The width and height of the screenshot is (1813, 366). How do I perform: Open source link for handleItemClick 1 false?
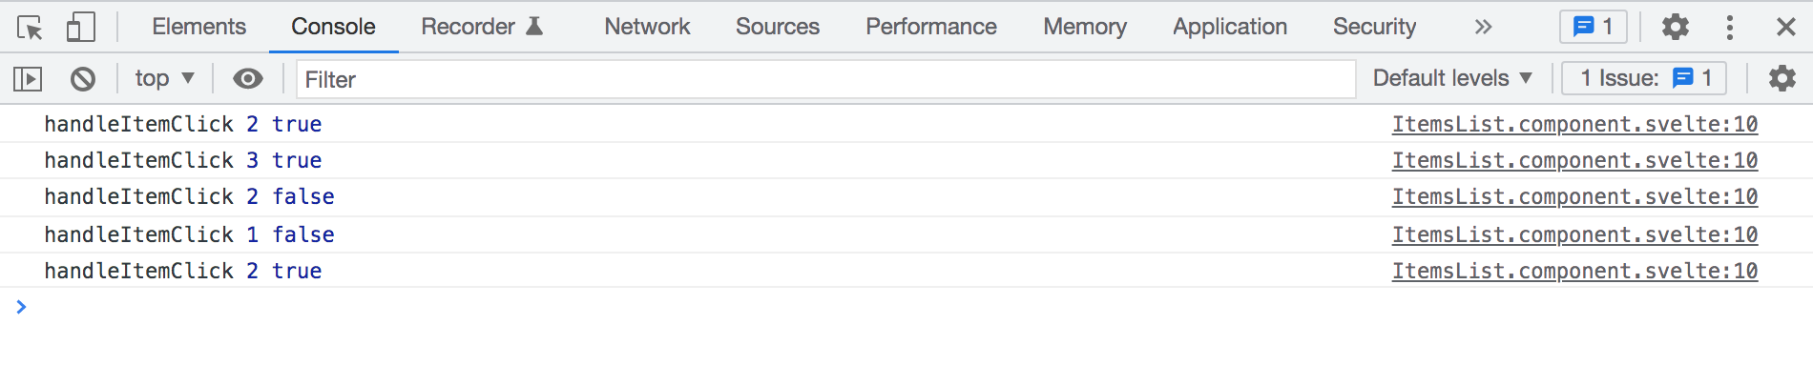pyautogui.click(x=1574, y=234)
